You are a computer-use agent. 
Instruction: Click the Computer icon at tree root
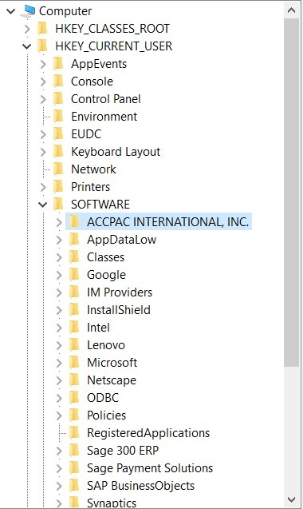[28, 11]
